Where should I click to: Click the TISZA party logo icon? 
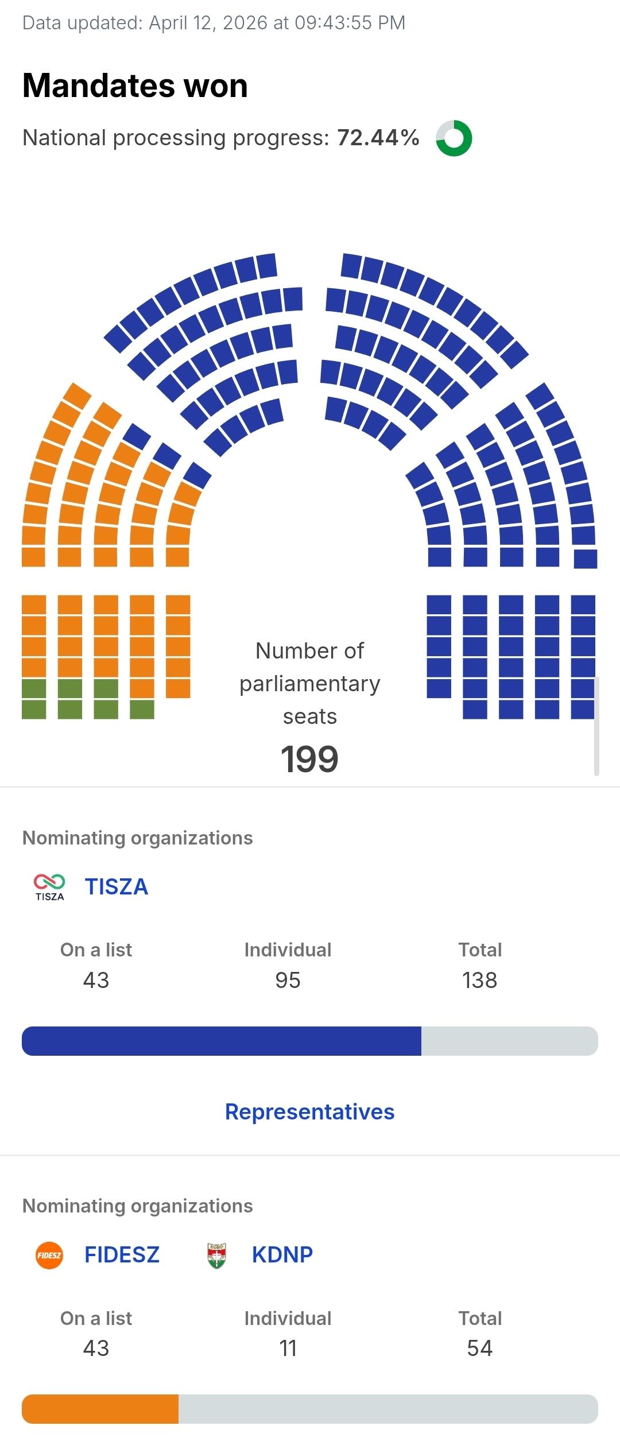click(x=49, y=886)
